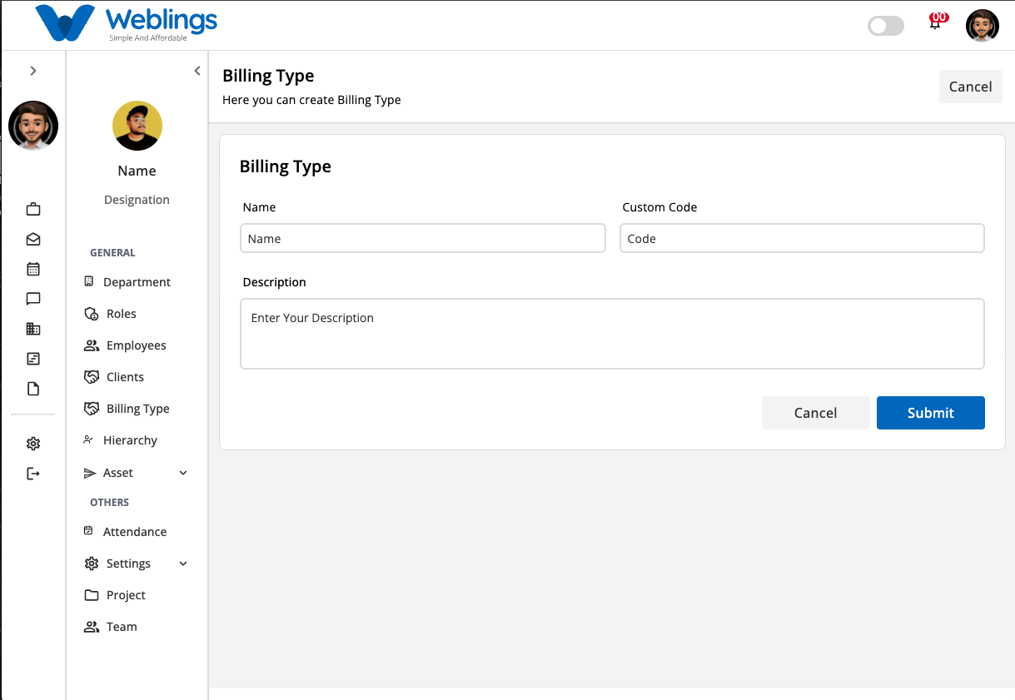Open Attendance in sidebar menu
The width and height of the screenshot is (1015, 700).
pyautogui.click(x=135, y=532)
